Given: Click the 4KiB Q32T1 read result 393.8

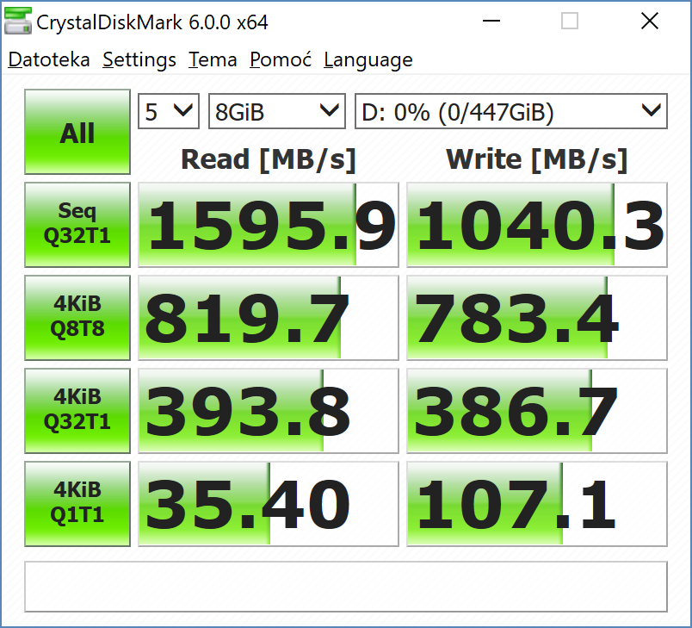Looking at the screenshot, I should click(269, 411).
